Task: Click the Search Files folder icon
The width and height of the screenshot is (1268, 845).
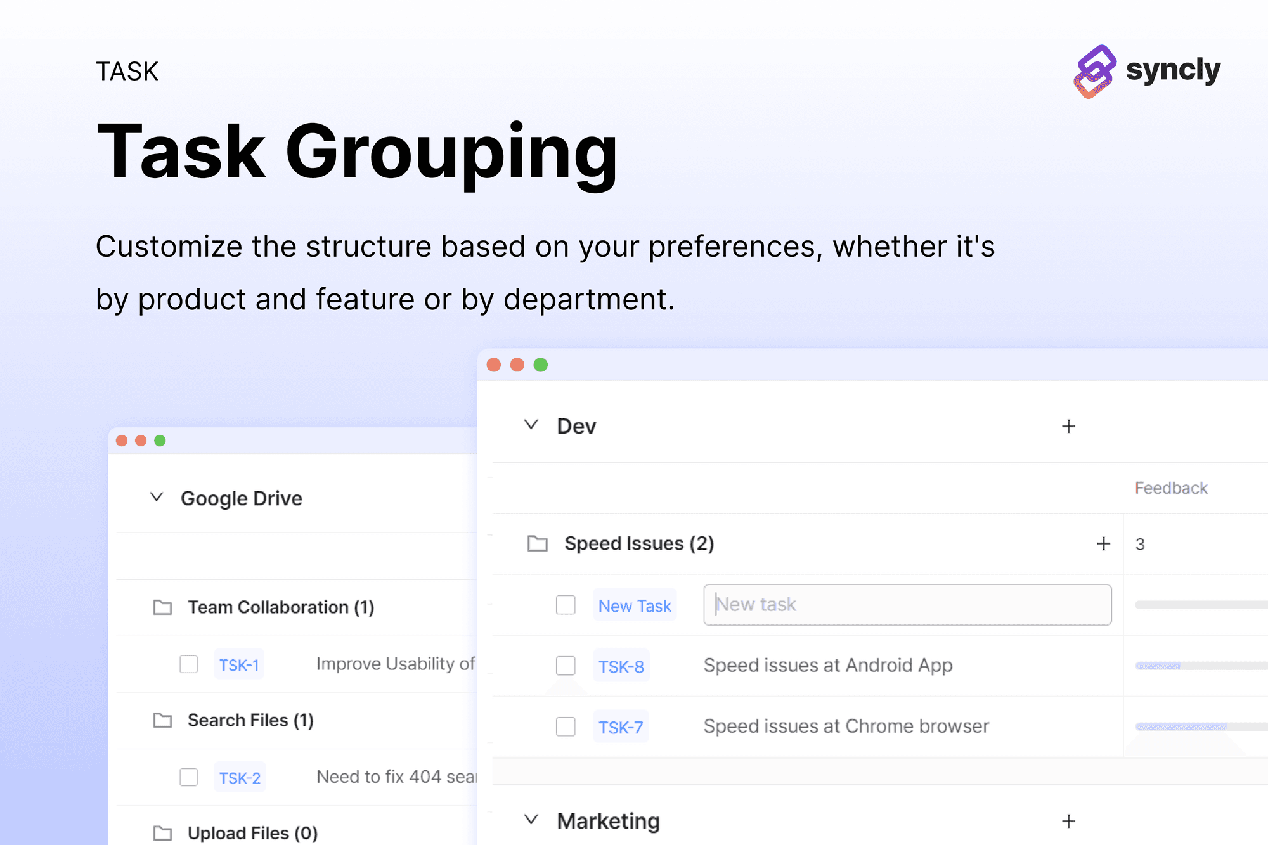Action: (163, 721)
